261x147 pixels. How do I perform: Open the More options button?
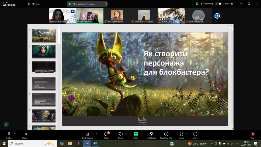[195, 135]
